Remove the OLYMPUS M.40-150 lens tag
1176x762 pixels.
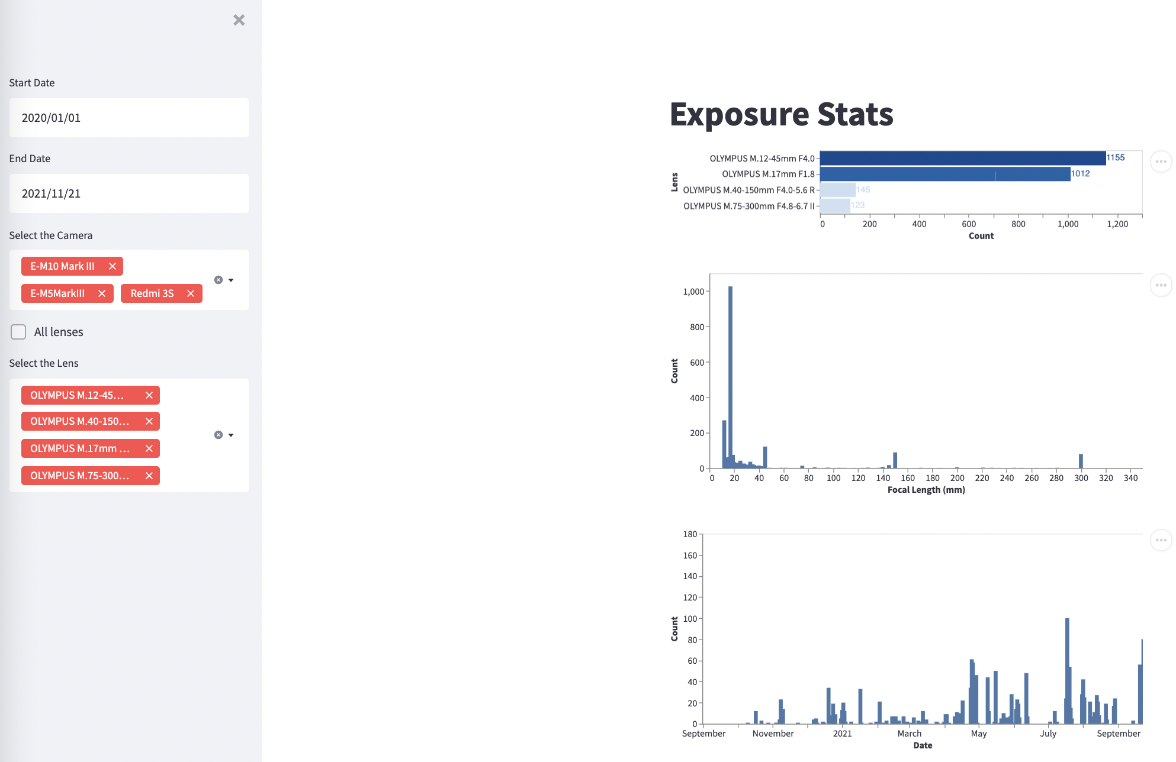coord(149,421)
